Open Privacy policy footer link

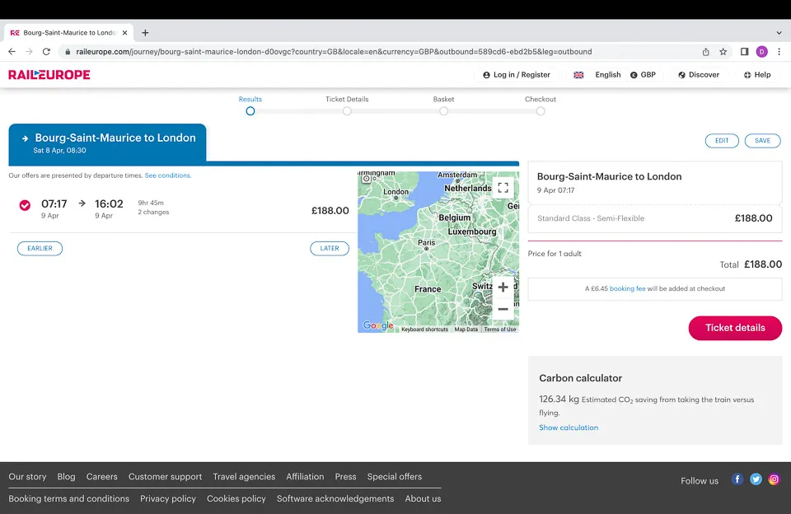coord(168,499)
